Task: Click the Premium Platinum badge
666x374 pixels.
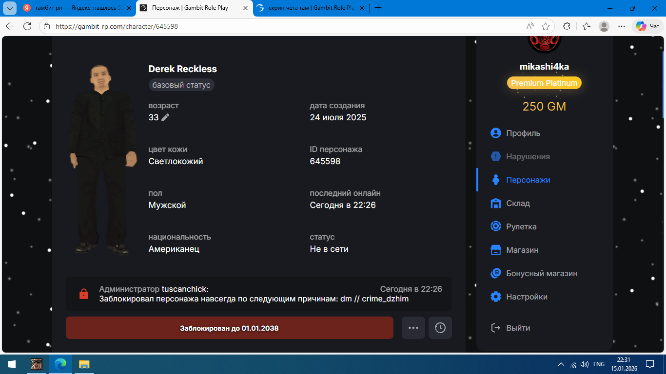Action: click(x=544, y=83)
